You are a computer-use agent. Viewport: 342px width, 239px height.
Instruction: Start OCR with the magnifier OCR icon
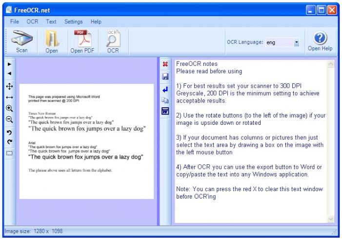click(x=113, y=39)
